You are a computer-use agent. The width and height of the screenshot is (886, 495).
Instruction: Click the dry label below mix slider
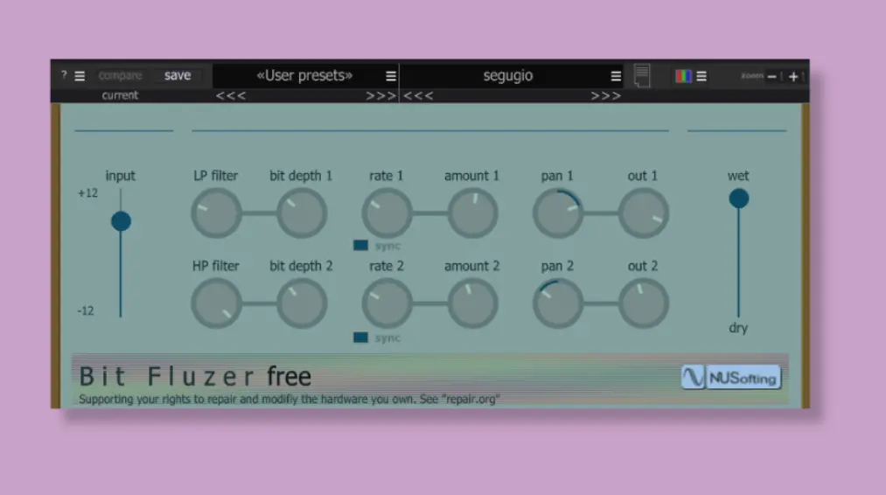[x=738, y=328]
